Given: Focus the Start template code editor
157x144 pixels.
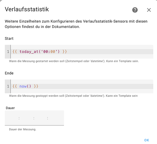Looking at the screenshot, I should 79,52.
